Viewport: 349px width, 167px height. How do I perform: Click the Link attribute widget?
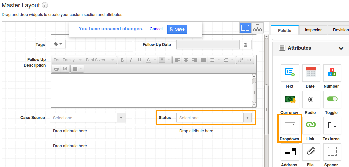coord(311,126)
